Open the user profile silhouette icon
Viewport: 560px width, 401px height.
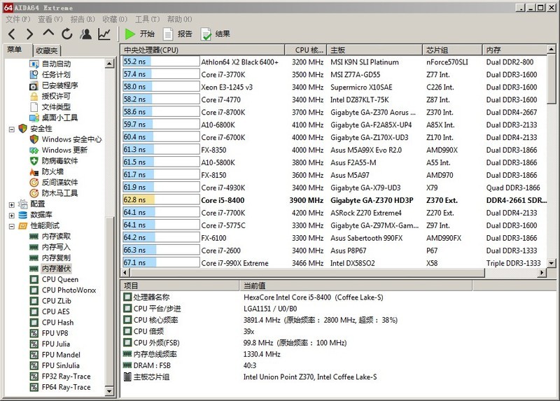coord(85,34)
